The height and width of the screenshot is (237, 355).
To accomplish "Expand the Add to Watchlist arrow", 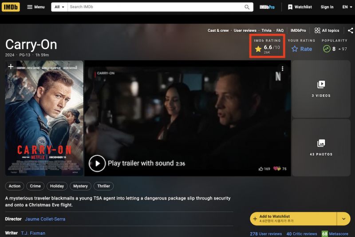I will click(x=343, y=219).
